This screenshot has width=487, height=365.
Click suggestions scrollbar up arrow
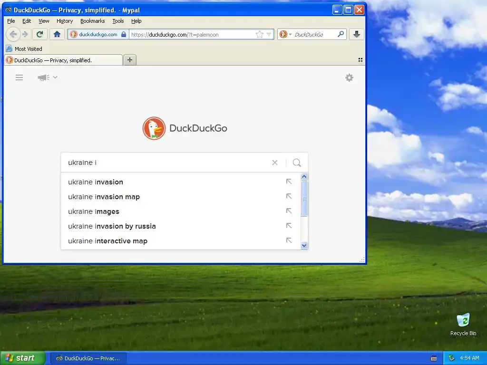pyautogui.click(x=304, y=177)
